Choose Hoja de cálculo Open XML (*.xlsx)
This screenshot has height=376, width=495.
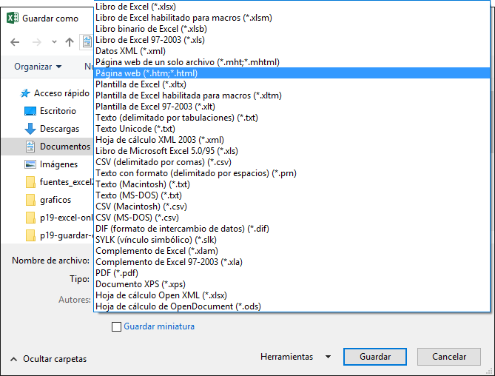292,295
